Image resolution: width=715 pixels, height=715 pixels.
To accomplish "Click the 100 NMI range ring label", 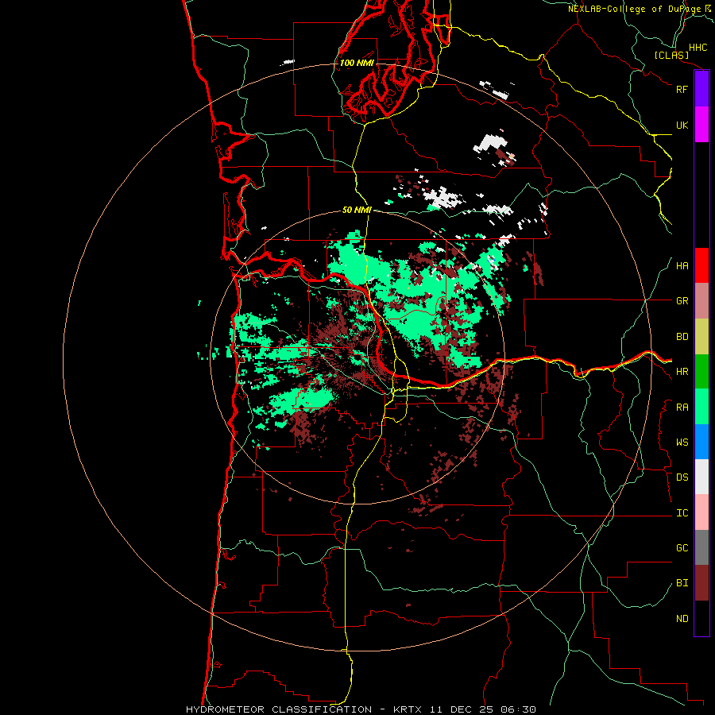I will click(x=357, y=63).
